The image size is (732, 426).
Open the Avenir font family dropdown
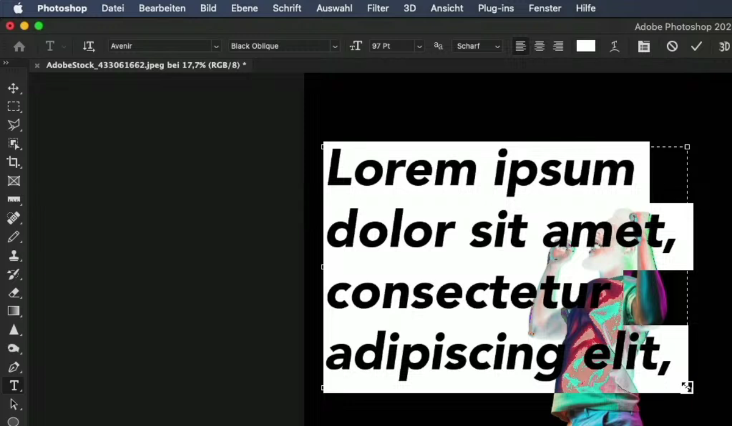tap(216, 46)
